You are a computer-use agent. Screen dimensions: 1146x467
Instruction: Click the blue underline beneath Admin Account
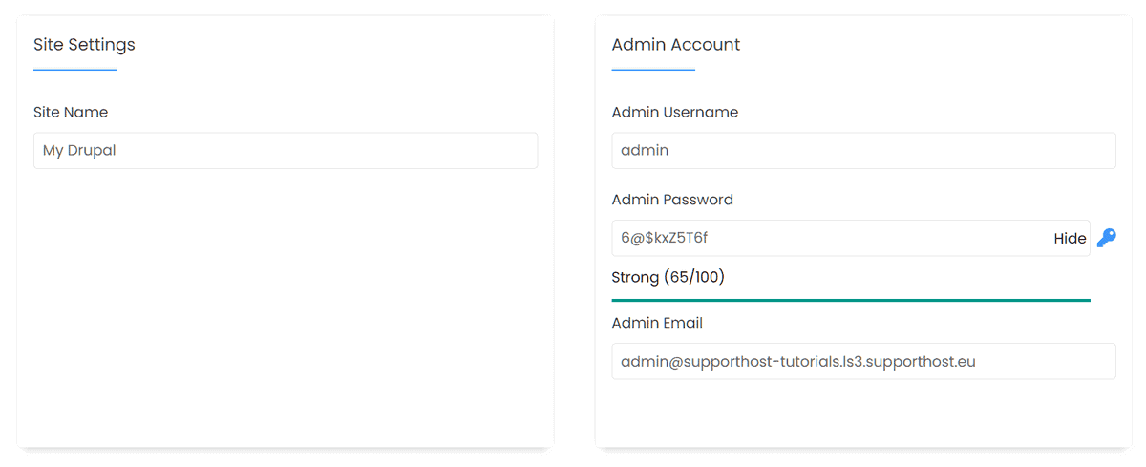(x=653, y=70)
